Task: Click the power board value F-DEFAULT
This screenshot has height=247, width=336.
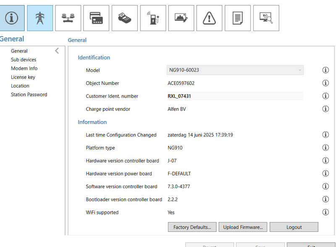Action: point(179,173)
